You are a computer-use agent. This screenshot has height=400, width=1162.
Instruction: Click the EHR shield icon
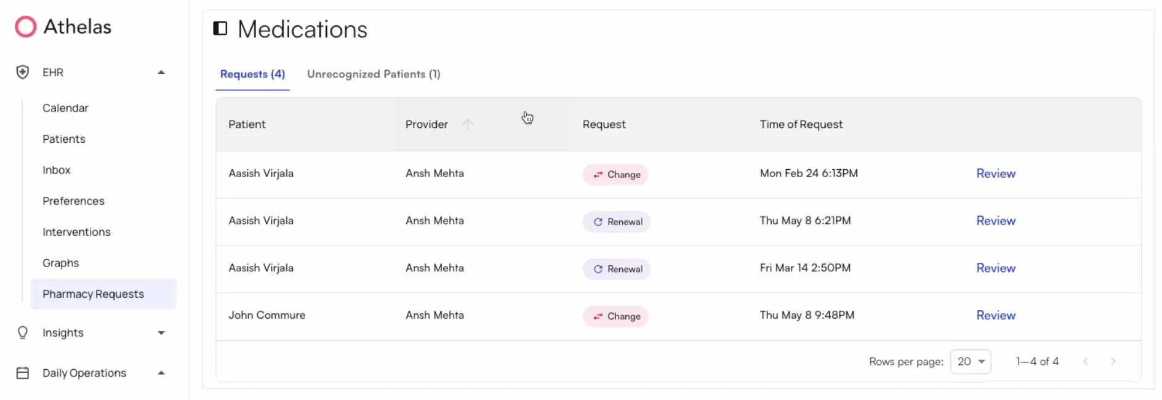pyautogui.click(x=23, y=73)
